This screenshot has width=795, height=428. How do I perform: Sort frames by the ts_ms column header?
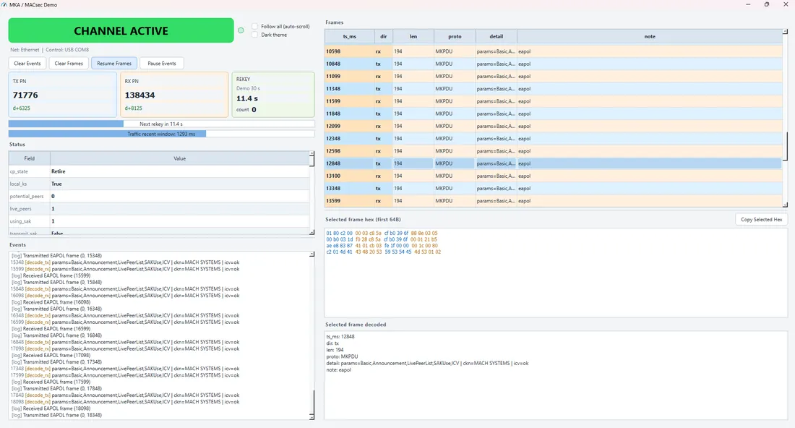click(349, 37)
